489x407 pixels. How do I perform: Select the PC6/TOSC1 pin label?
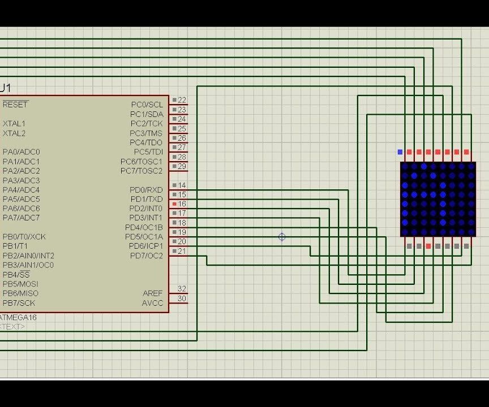[x=141, y=162]
